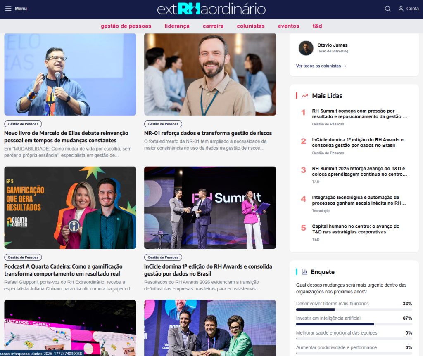Vote Melhorar saúde emocional das equipes option

(x=336, y=332)
